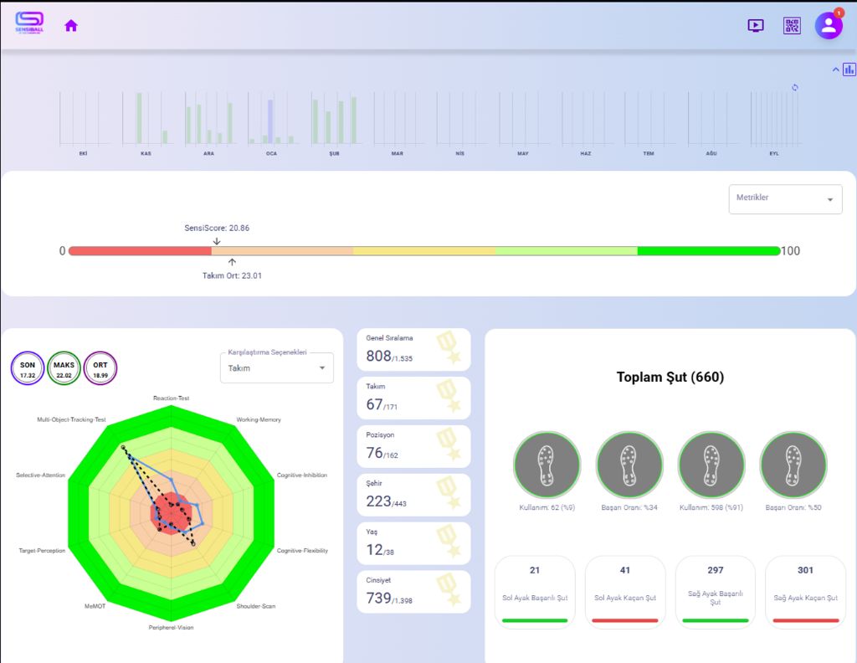Click the bar chart view icon

849,69
